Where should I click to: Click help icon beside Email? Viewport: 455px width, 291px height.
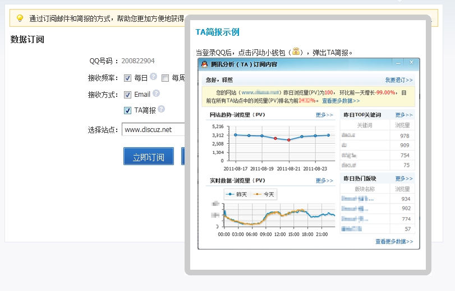tap(156, 93)
